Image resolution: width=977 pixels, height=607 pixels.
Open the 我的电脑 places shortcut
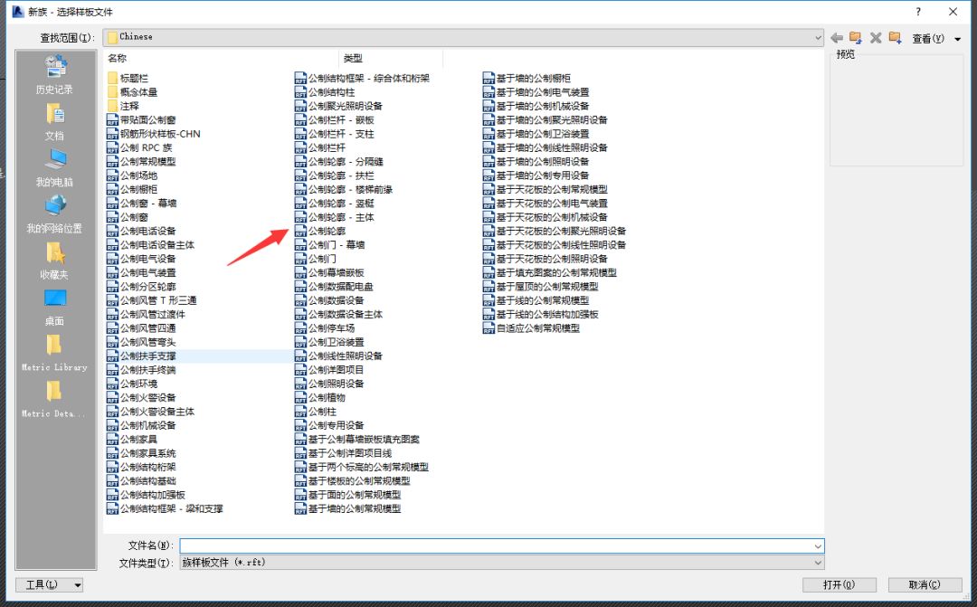point(54,168)
